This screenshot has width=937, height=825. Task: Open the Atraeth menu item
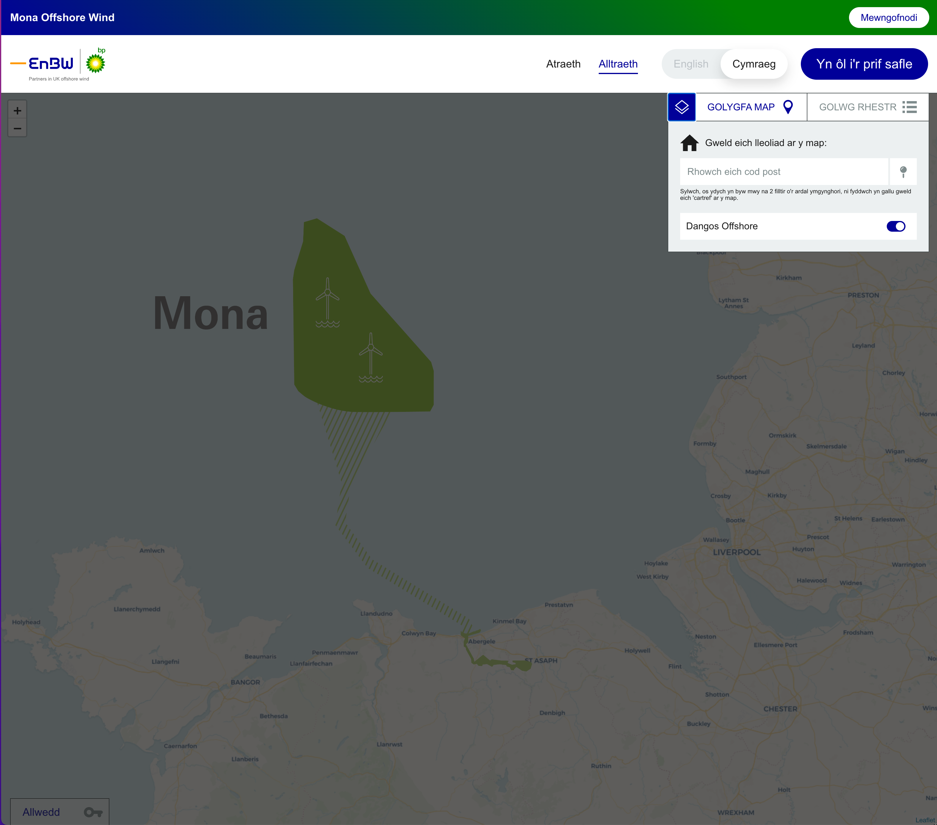563,64
